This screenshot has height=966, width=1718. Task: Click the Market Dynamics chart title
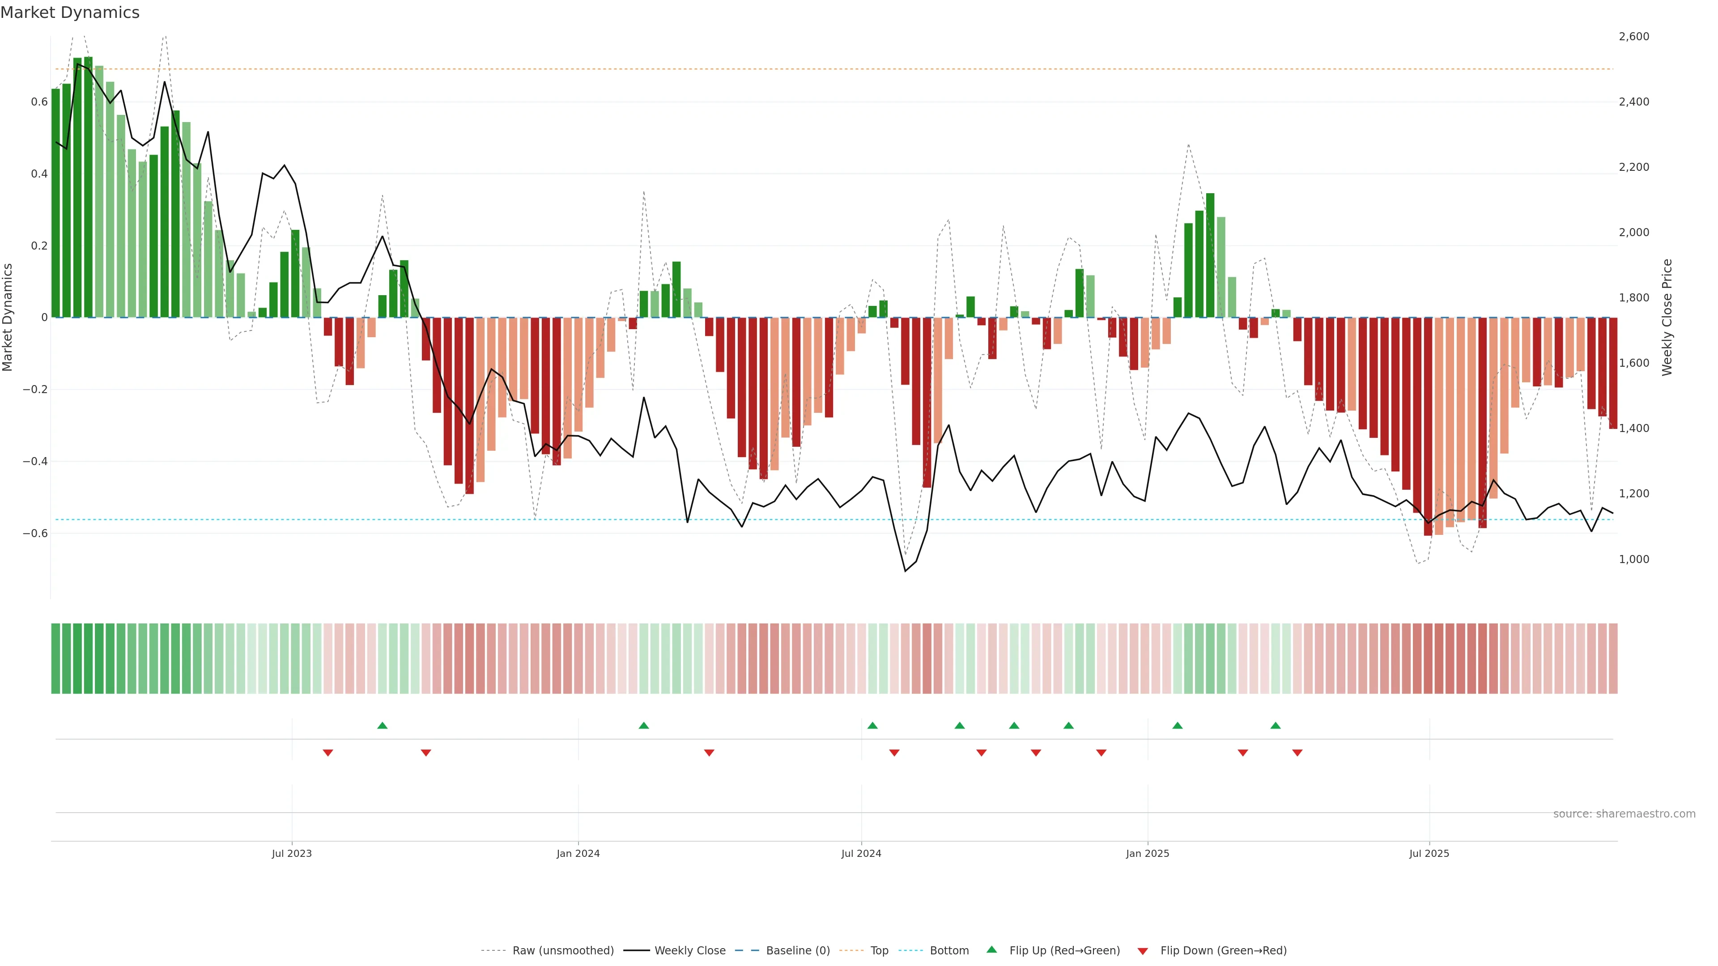pos(70,13)
